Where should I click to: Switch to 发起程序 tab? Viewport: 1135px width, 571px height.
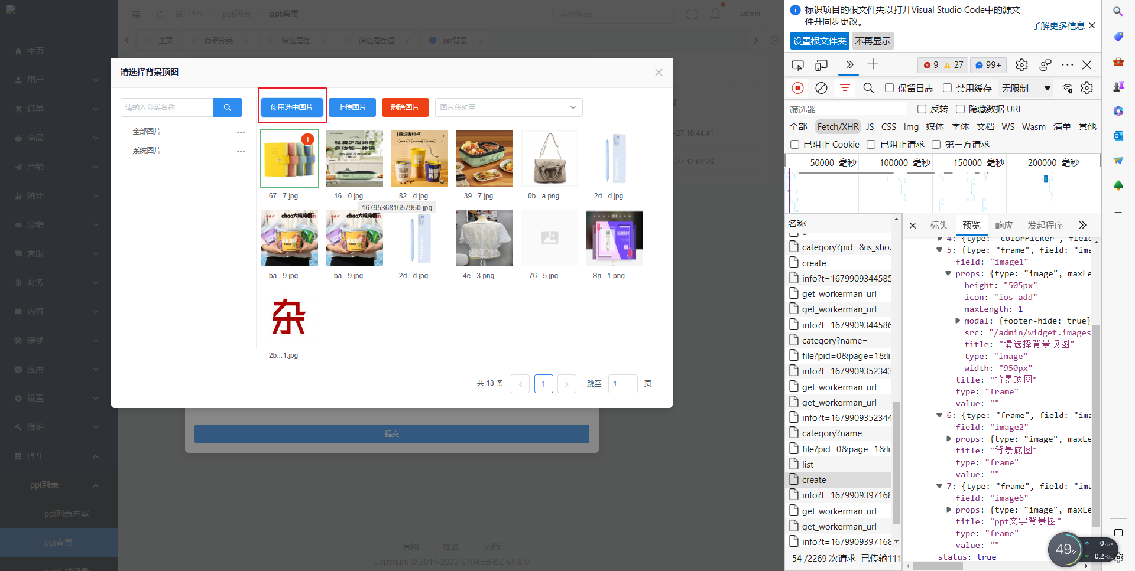[1045, 226]
